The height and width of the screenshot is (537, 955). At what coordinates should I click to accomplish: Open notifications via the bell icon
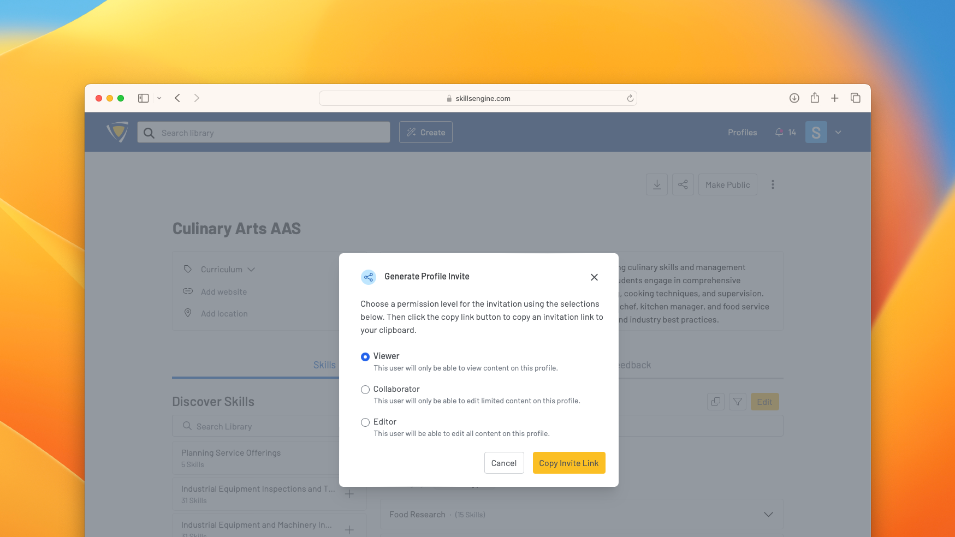[779, 132]
